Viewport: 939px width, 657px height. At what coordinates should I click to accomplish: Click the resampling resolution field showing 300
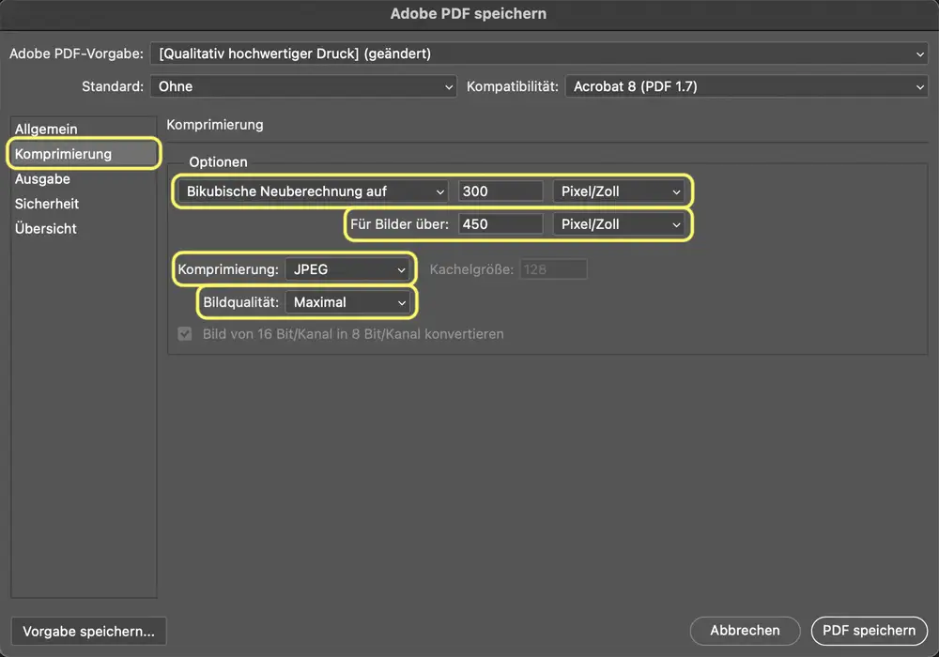click(500, 191)
